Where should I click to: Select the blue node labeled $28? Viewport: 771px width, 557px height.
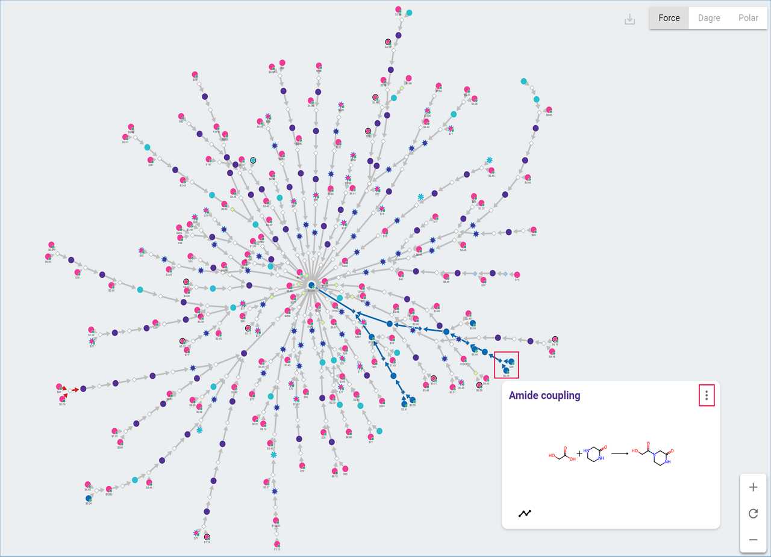(x=511, y=362)
